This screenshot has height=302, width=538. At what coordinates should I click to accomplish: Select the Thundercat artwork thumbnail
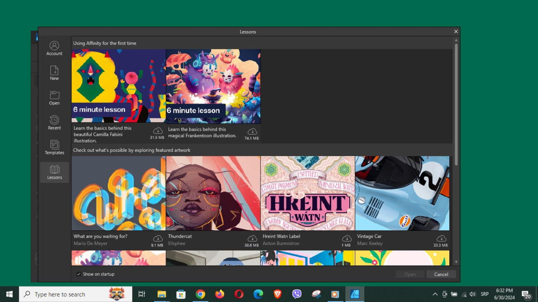click(213, 193)
